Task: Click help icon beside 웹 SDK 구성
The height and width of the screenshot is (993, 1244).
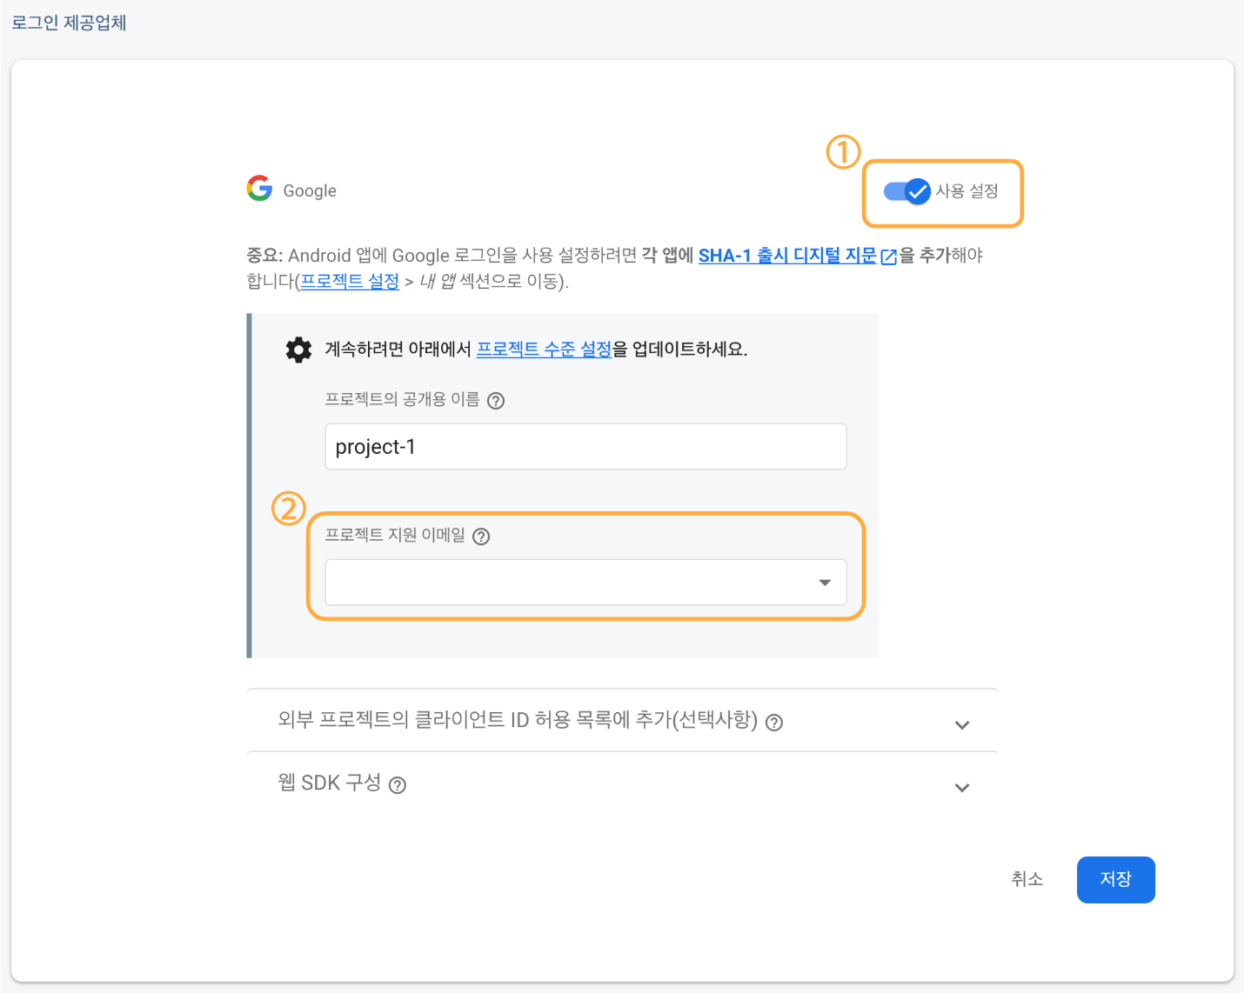Action: (x=398, y=785)
